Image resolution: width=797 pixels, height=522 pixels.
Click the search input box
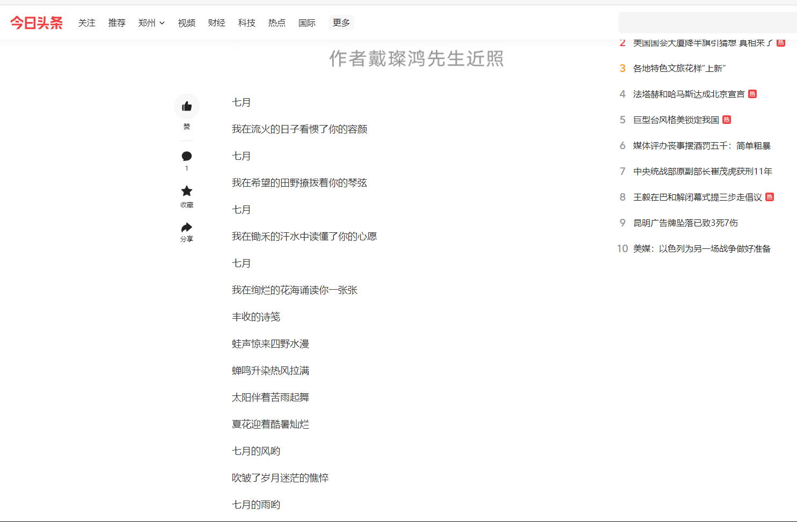click(x=707, y=23)
